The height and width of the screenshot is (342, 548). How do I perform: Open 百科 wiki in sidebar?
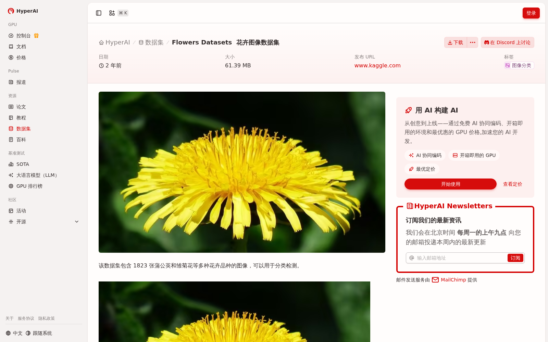tap(44, 140)
